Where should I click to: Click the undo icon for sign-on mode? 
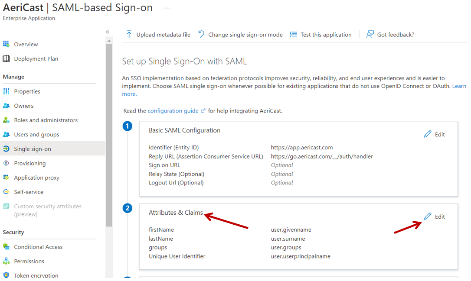click(x=201, y=34)
